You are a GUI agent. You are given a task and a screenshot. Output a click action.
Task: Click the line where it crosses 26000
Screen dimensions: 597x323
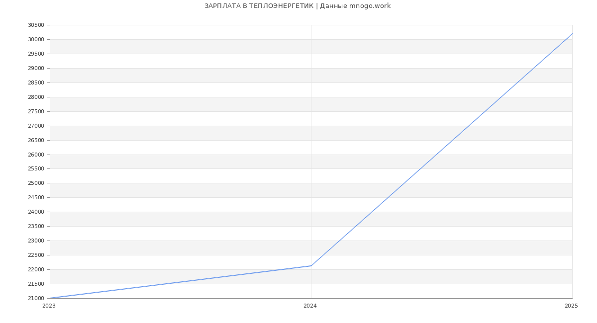436,155
